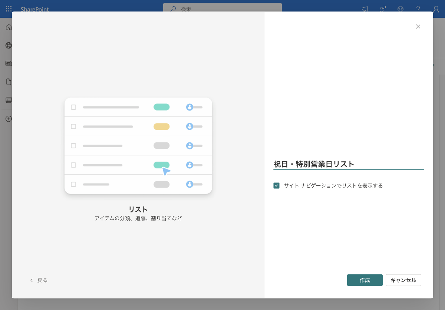Screen dimensions: 445x310
Task: Click the キャンセル button
Action: tap(403, 280)
